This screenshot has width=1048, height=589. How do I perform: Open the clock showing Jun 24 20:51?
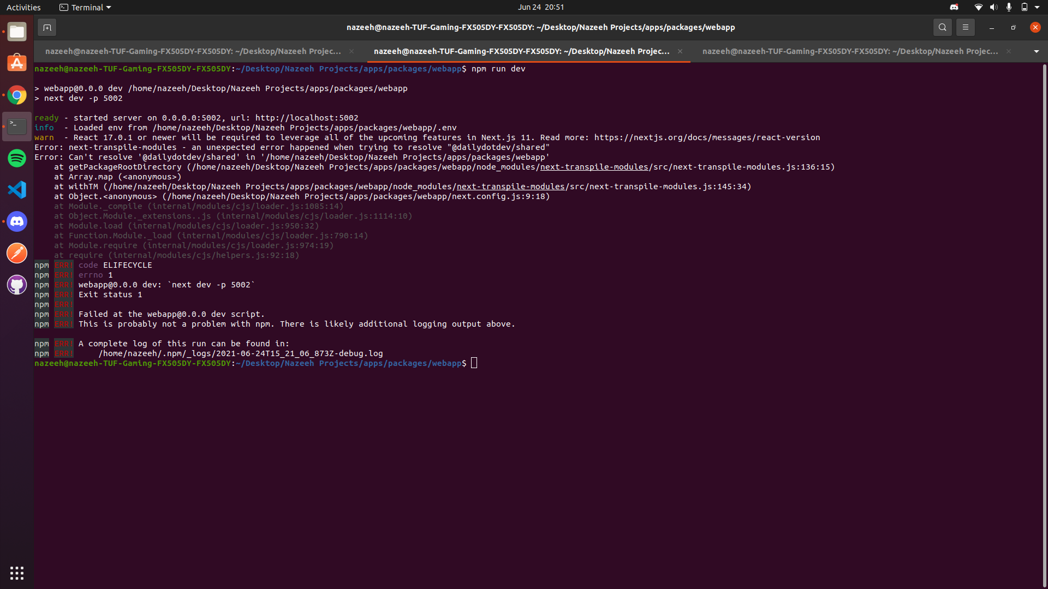click(x=540, y=7)
